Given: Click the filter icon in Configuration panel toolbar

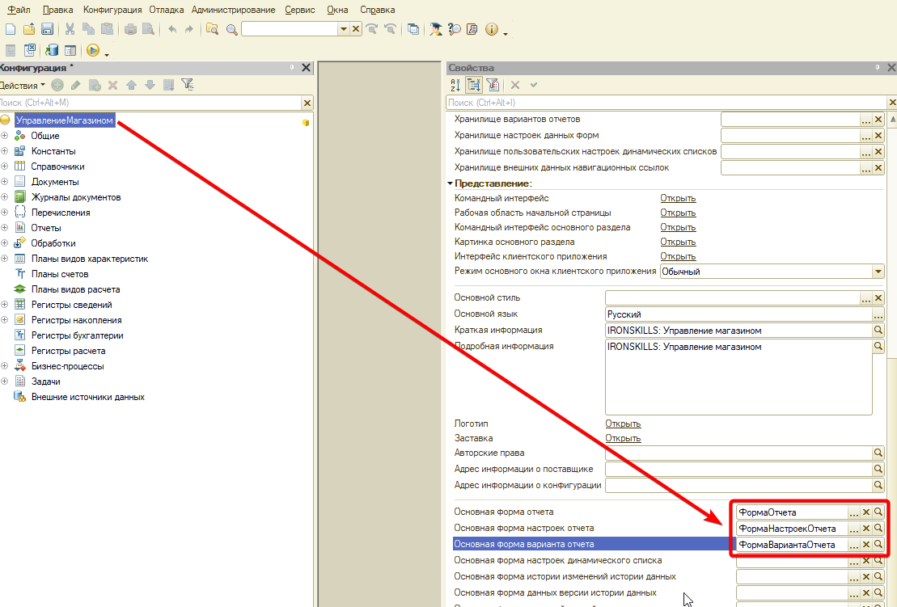Looking at the screenshot, I should click(188, 85).
